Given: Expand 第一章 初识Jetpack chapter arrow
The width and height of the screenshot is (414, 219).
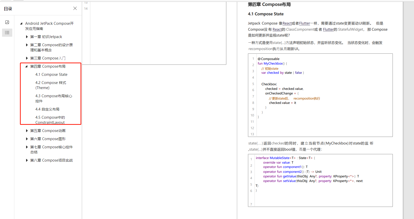Looking at the screenshot, I should tap(27, 37).
